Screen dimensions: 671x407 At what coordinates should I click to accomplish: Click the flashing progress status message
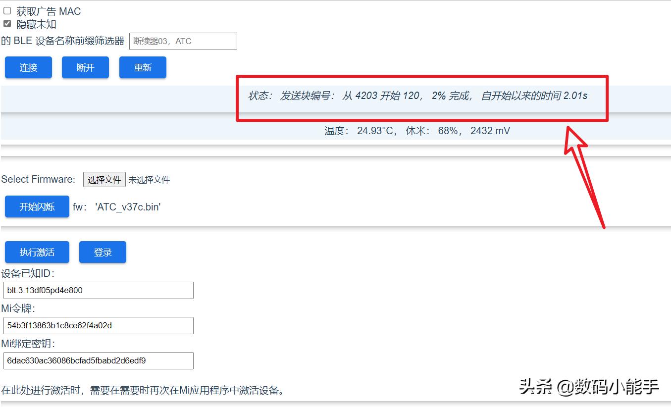(418, 96)
